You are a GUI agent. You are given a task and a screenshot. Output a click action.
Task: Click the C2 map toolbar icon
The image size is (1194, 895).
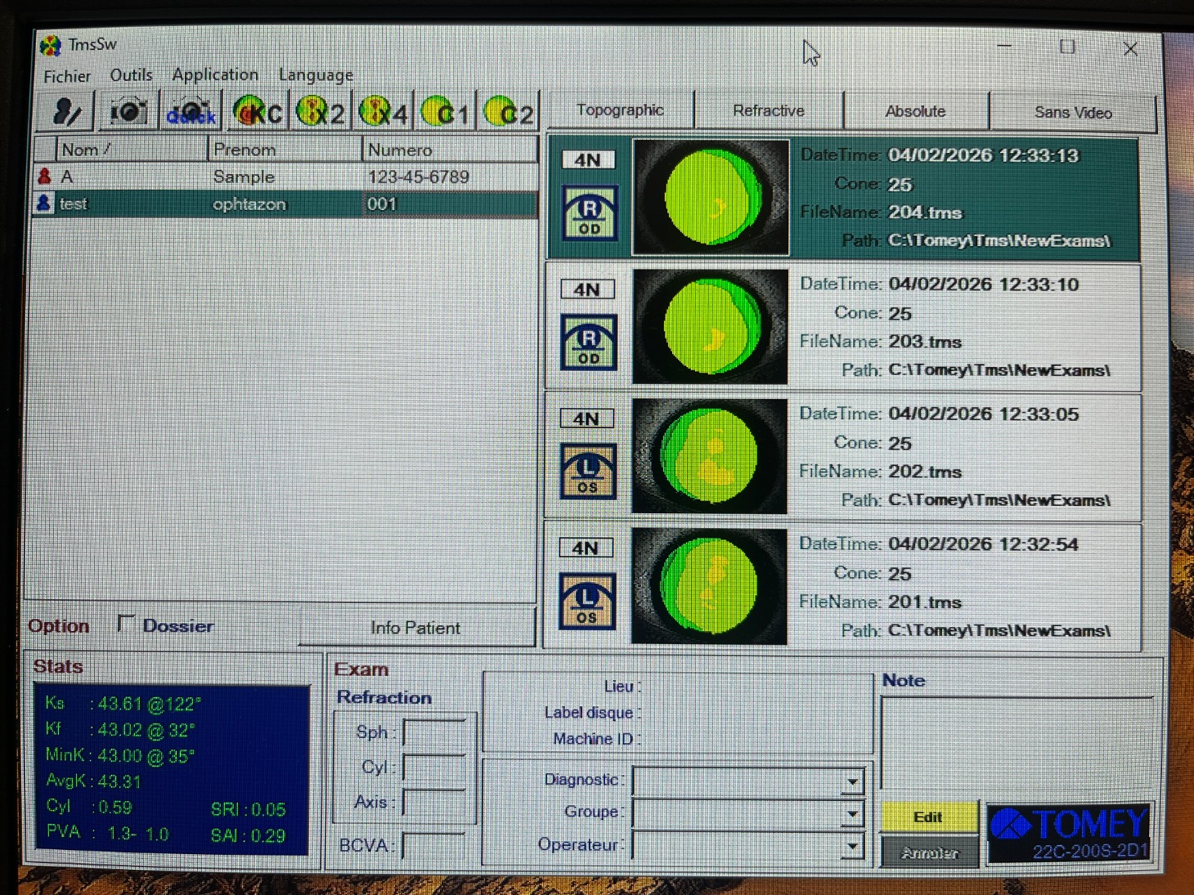coord(508,112)
